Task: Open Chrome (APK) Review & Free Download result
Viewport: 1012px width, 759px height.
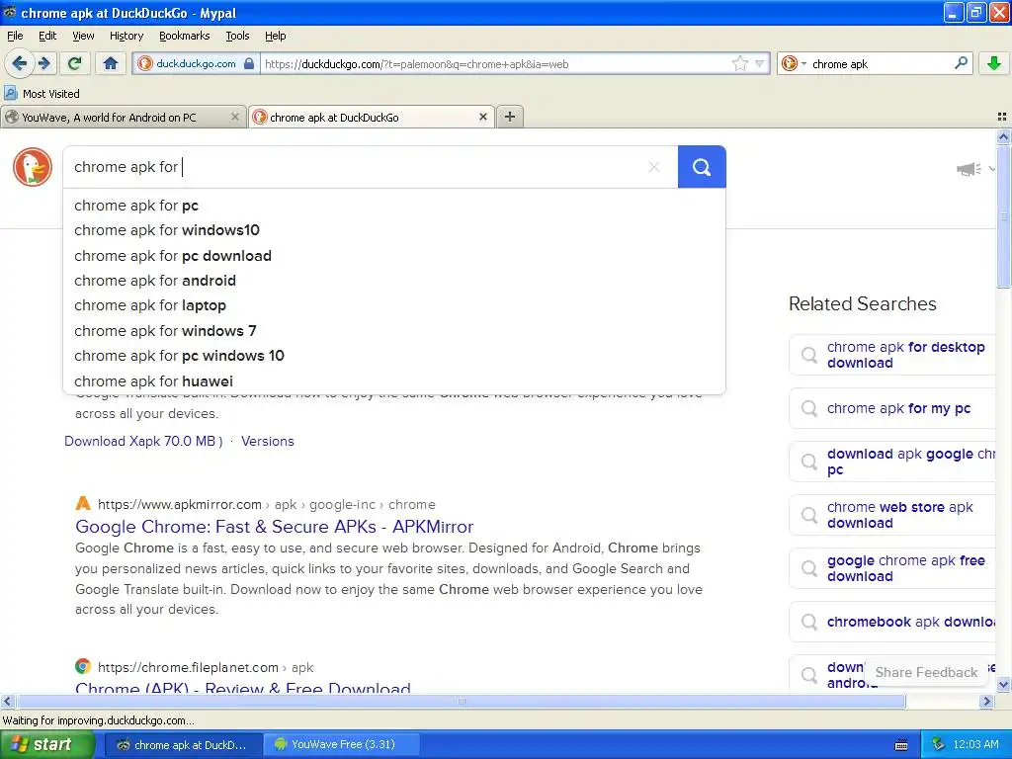Action: point(243,688)
